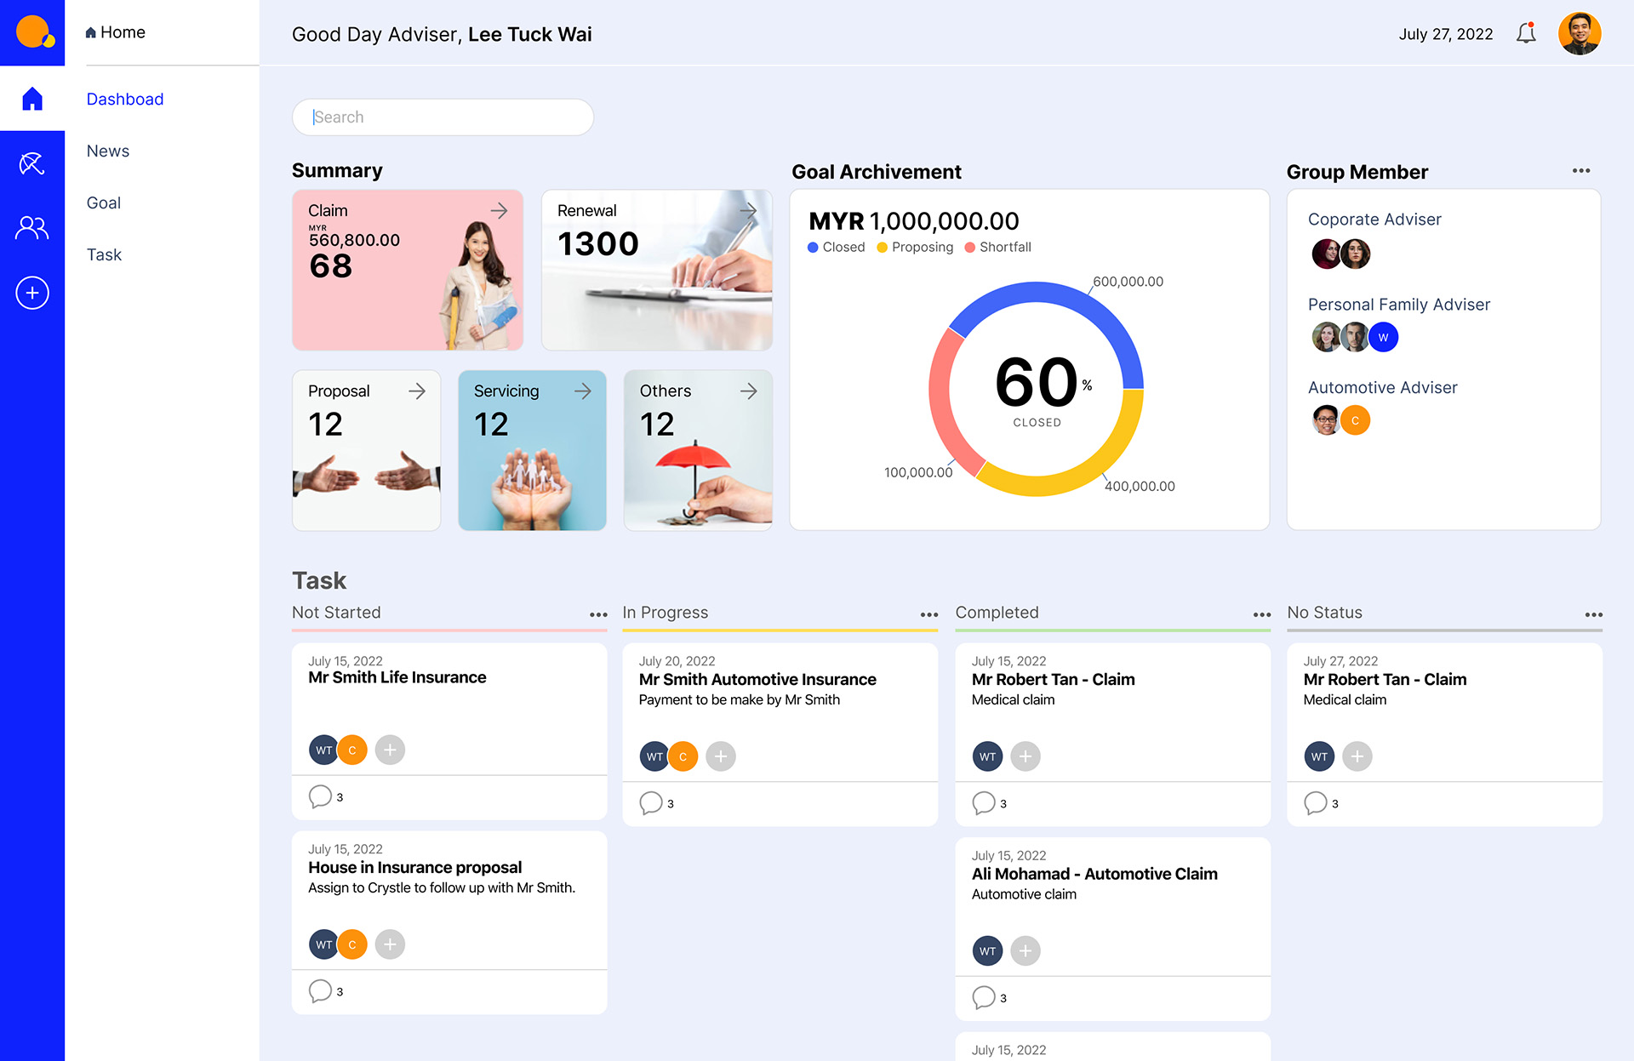Open the Renewal card arrow
The image size is (1634, 1061).
[748, 210]
